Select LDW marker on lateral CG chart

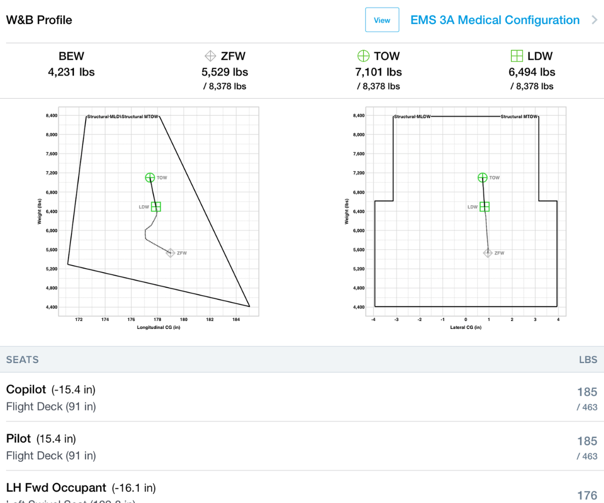(485, 207)
